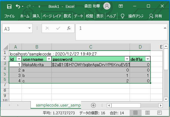Select the $2a$10$ password hash cell
This screenshot has height=117, width=170.
91,65
